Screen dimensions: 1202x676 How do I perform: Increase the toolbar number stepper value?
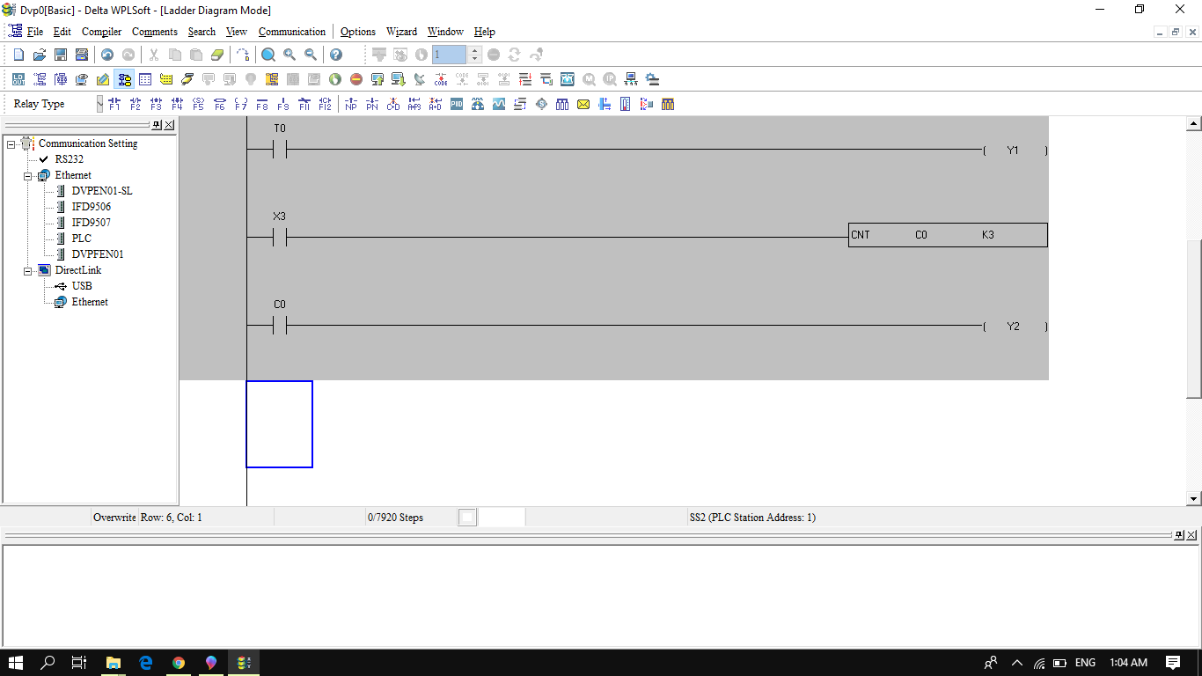(x=475, y=50)
